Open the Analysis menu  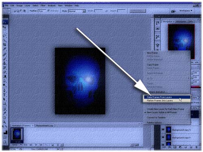point(52,6)
